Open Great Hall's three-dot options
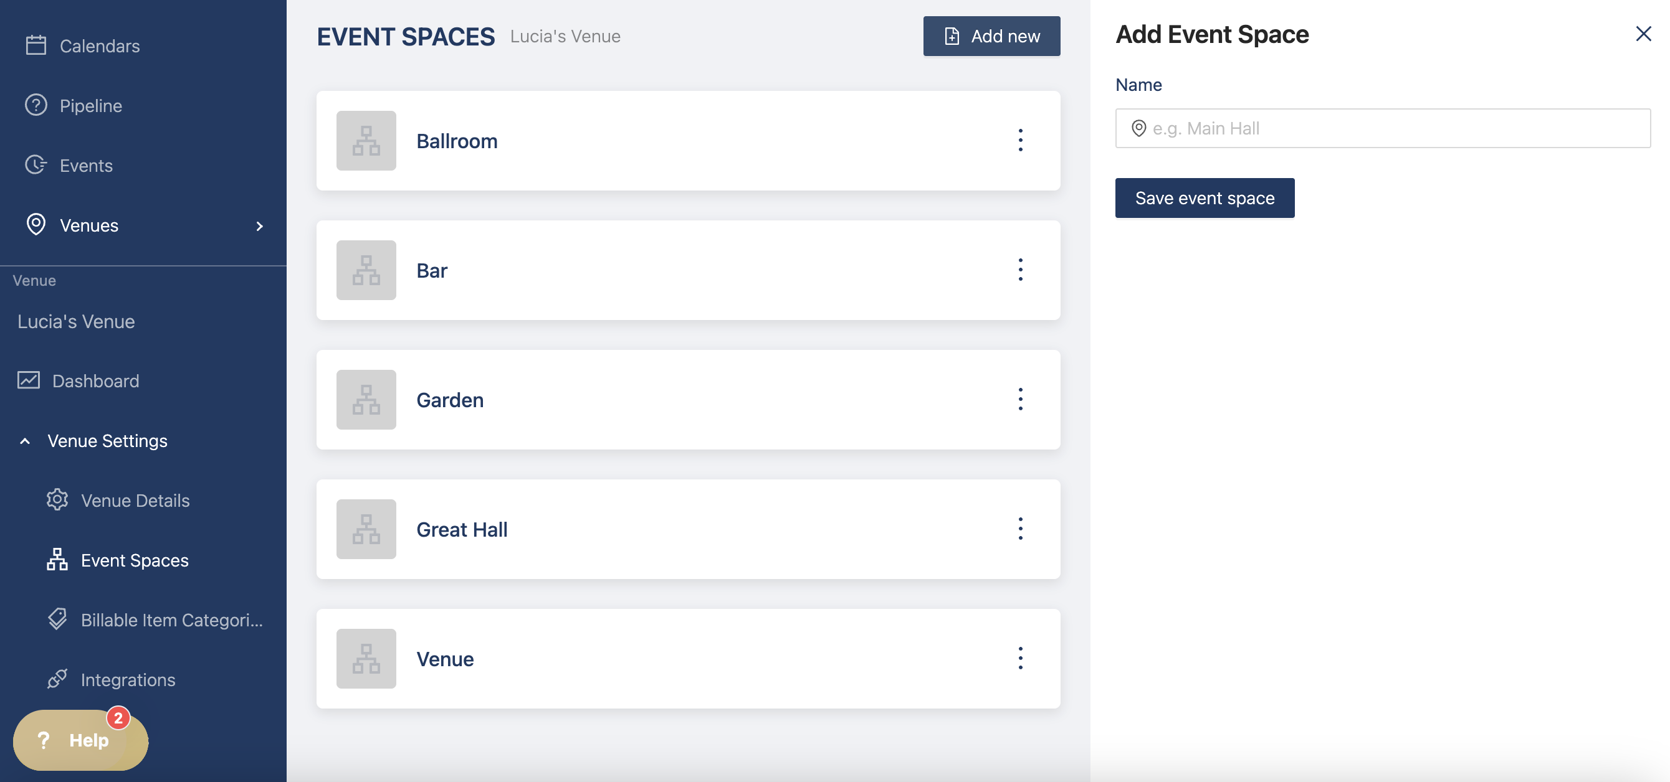This screenshot has width=1670, height=782. point(1020,529)
